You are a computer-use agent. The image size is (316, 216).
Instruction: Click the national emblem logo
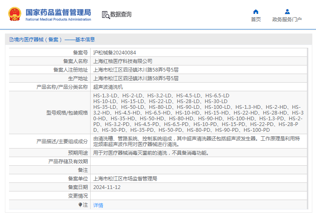(14, 14)
